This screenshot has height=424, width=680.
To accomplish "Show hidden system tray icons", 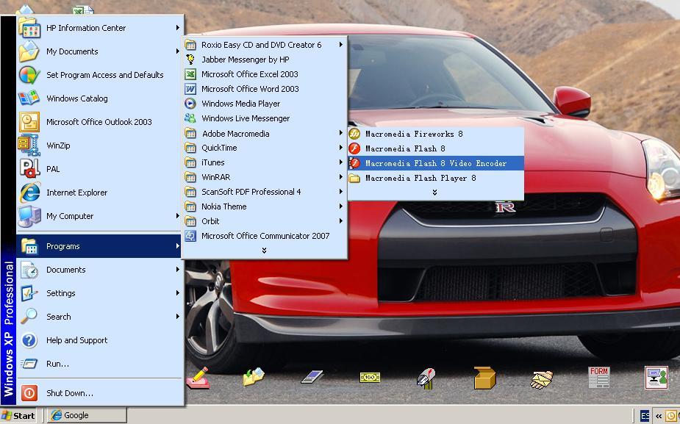I will click(659, 416).
